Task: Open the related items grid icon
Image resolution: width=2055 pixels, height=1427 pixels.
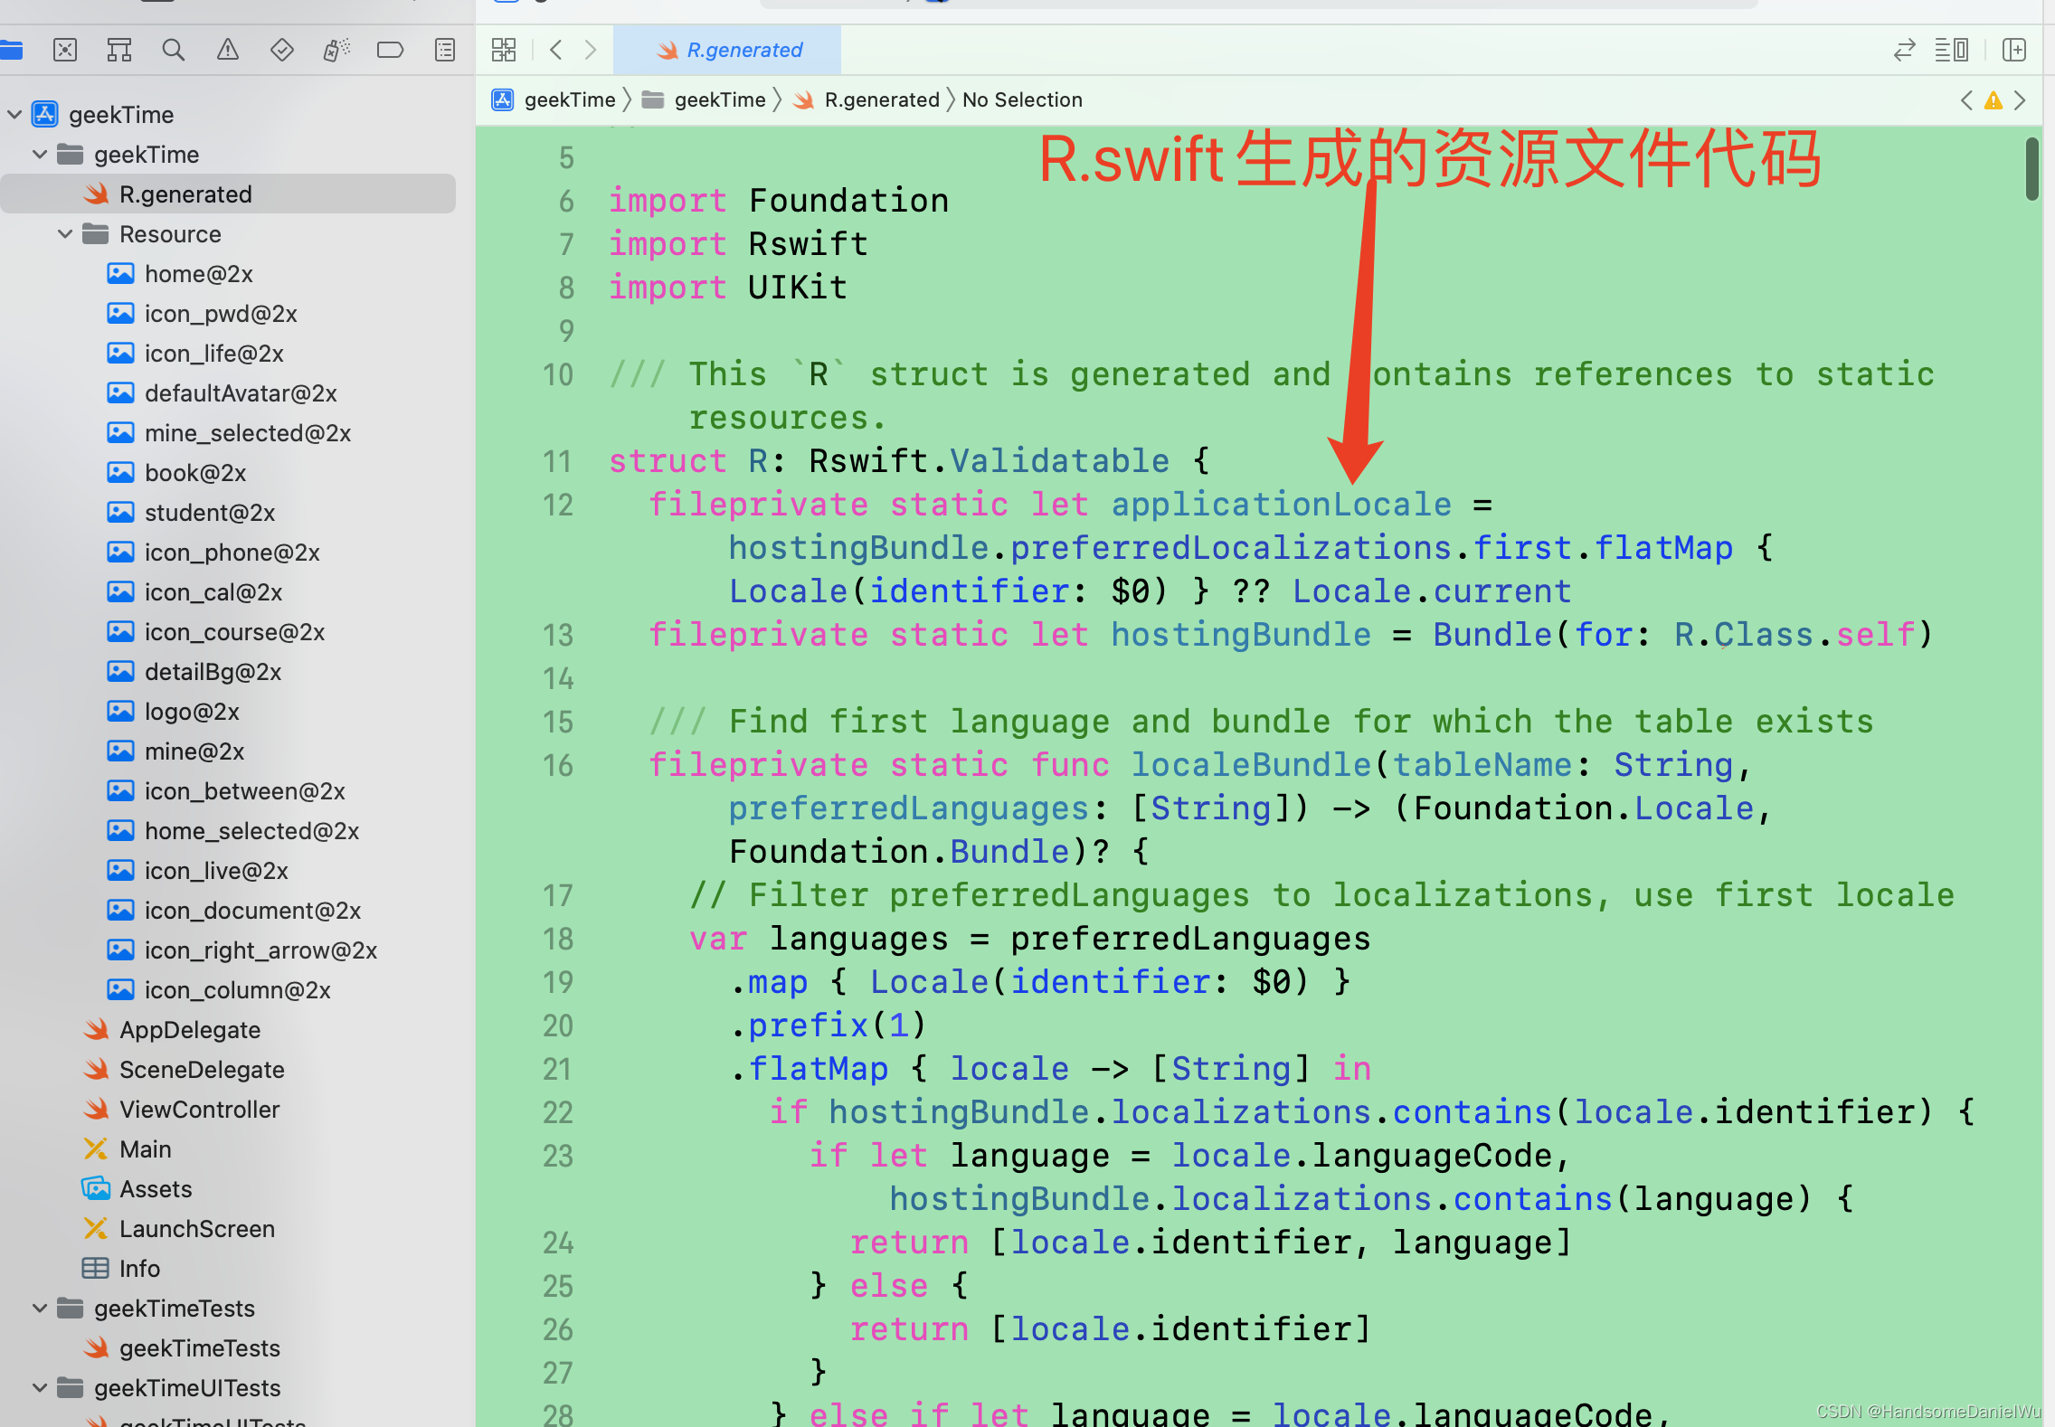Action: coord(504,50)
